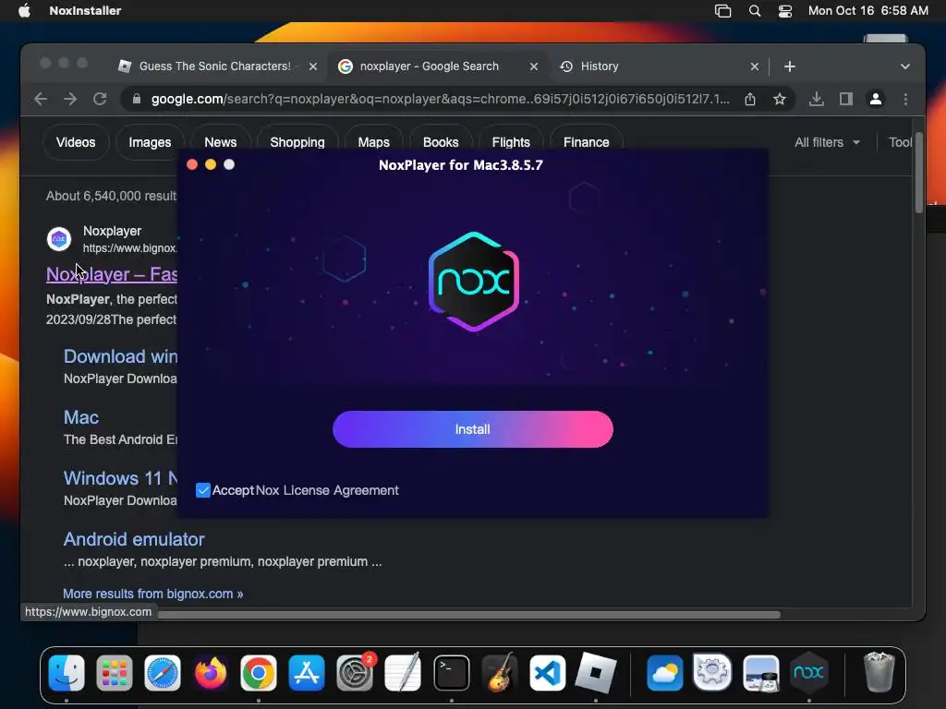Toggle Chrome side panel
This screenshot has width=946, height=709.
click(x=846, y=99)
